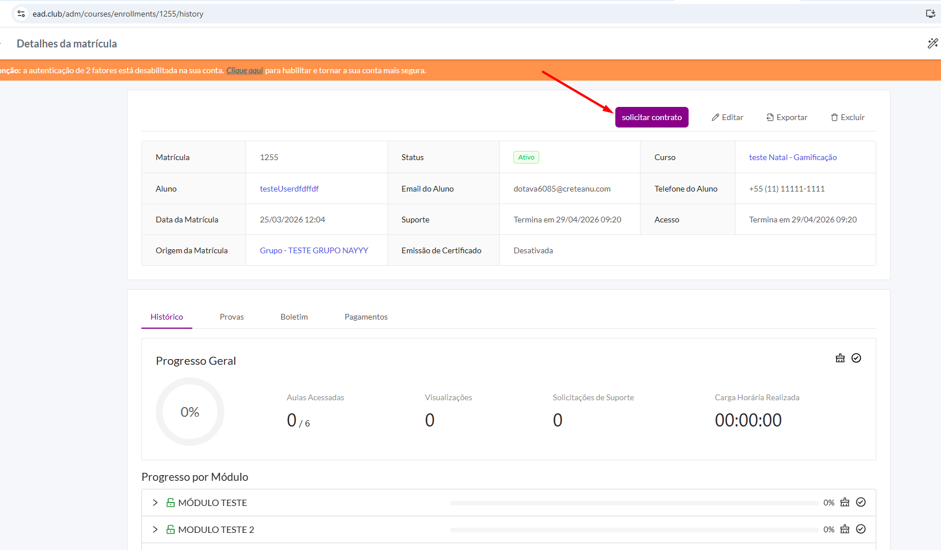Click the Detalhes da matrícula page title
Screen dimensions: 941x550
(x=67, y=43)
